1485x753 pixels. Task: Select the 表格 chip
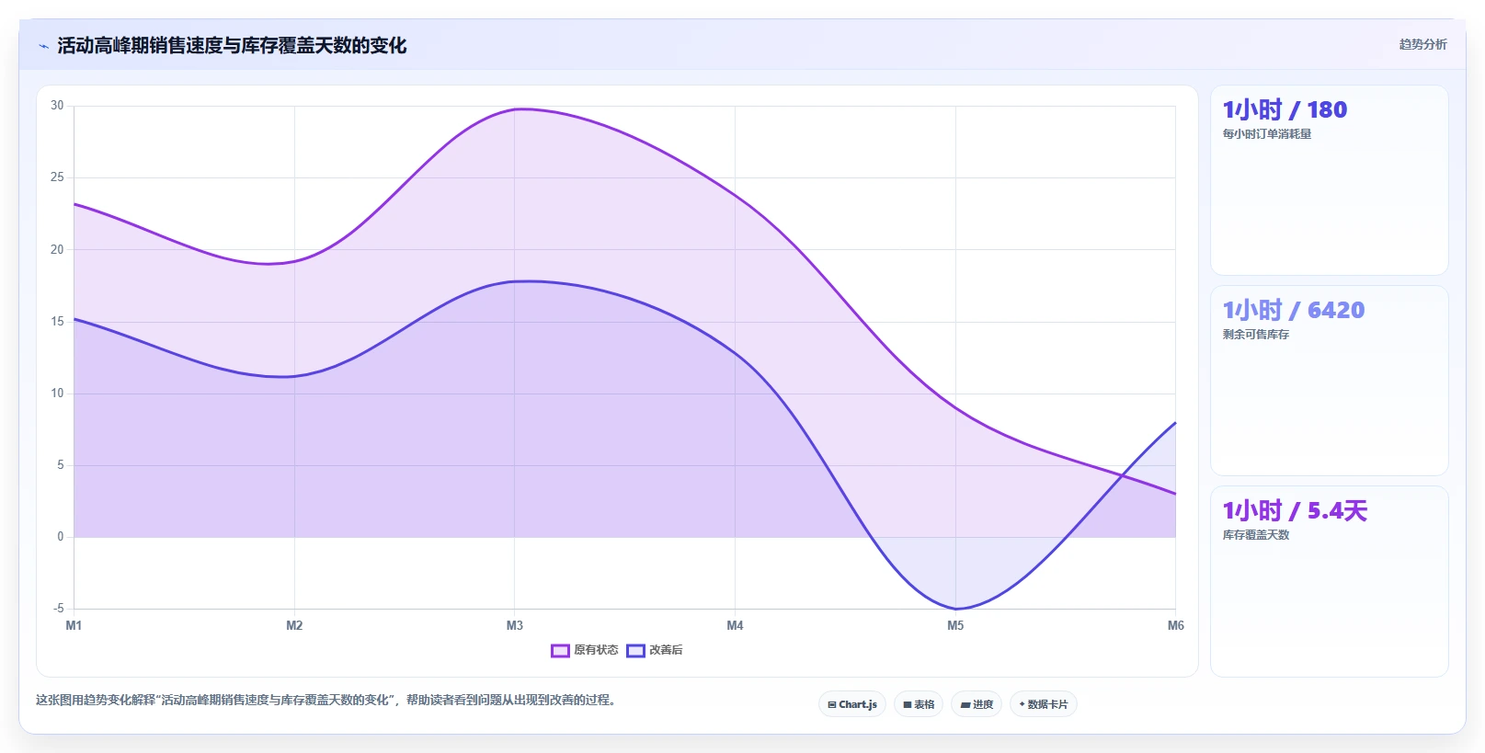[x=919, y=704]
